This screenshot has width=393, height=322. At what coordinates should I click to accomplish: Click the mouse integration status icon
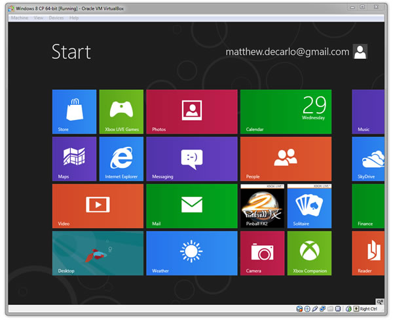(348, 309)
